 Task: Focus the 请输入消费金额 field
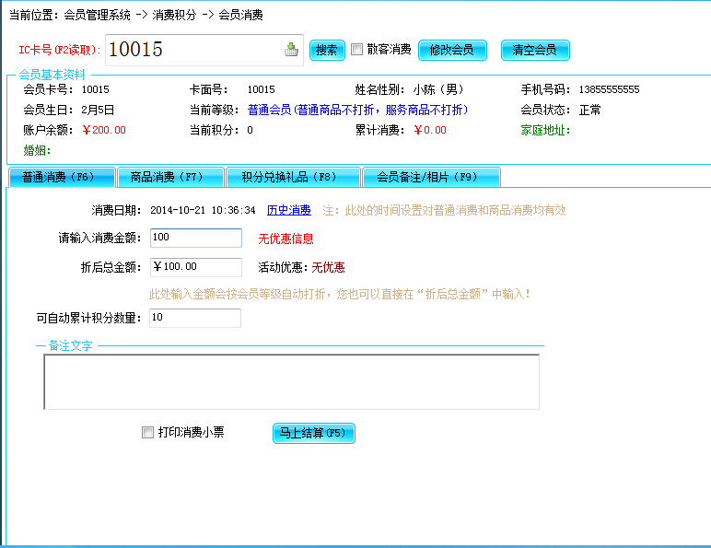(195, 238)
